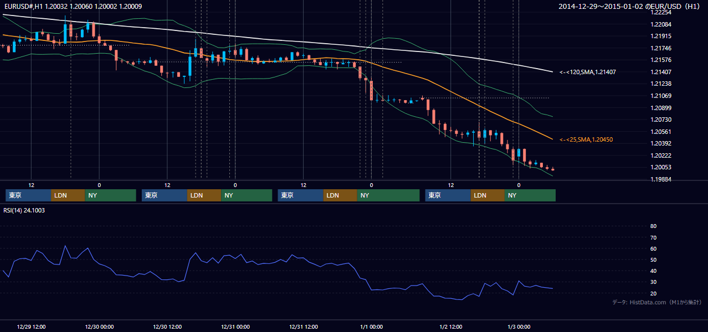Click the 1/3 00:00 time axis label
This screenshot has height=332, width=708.
pyautogui.click(x=519, y=326)
